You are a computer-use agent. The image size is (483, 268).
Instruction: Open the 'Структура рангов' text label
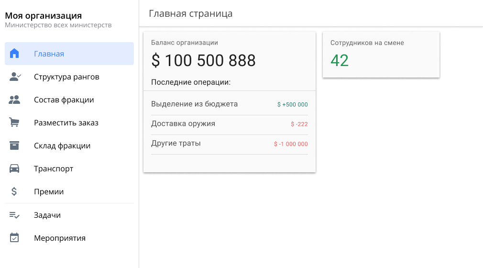click(x=66, y=77)
